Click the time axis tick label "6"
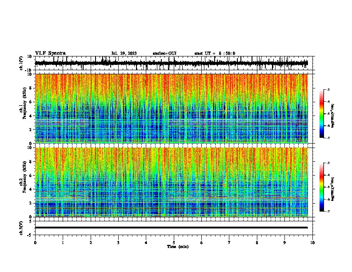Viewport: 352px width, 272px height. [x=202, y=243]
